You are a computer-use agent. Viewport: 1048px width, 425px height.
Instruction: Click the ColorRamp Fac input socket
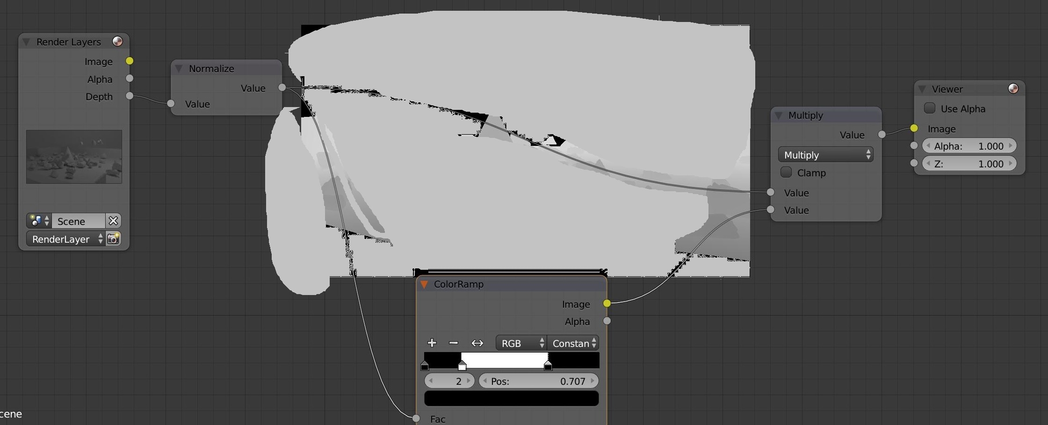click(416, 418)
